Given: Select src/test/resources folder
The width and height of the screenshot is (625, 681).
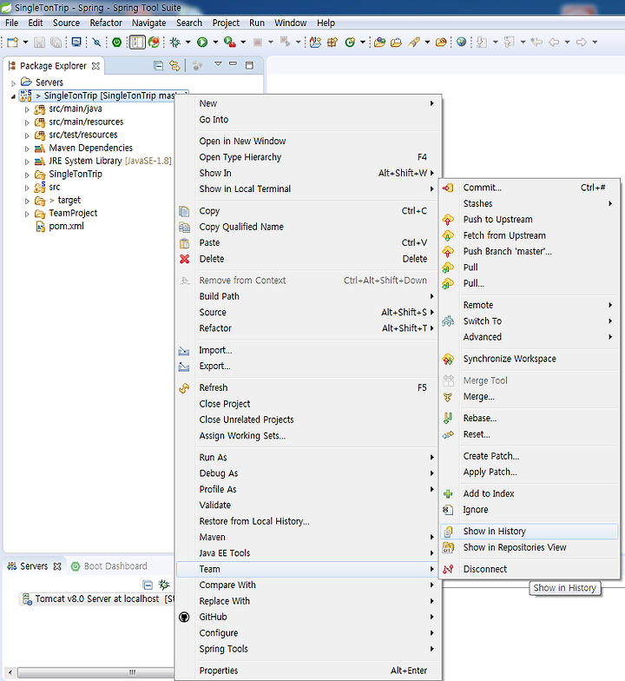Looking at the screenshot, I should 83,136.
